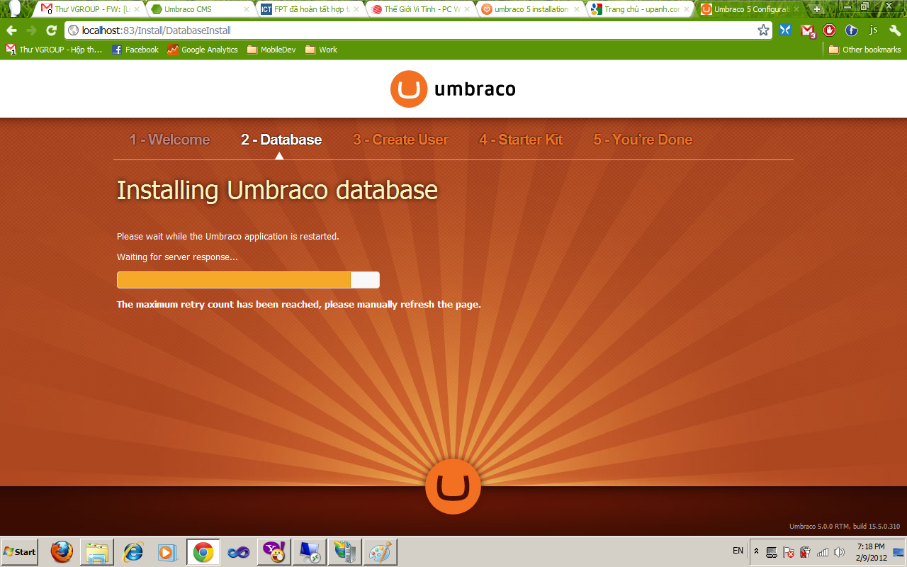Screen dimensions: 907x567
Task: Click the browser Forward arrow button
Action: click(31, 30)
